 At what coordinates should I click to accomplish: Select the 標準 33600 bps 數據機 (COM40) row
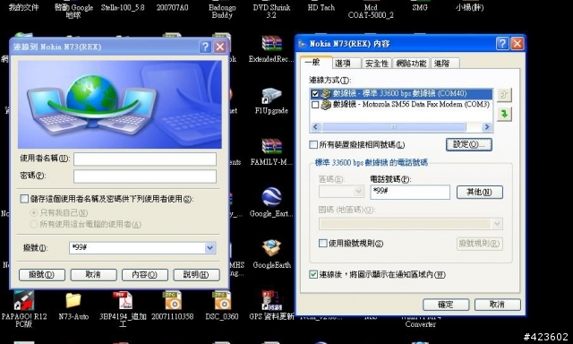click(401, 93)
